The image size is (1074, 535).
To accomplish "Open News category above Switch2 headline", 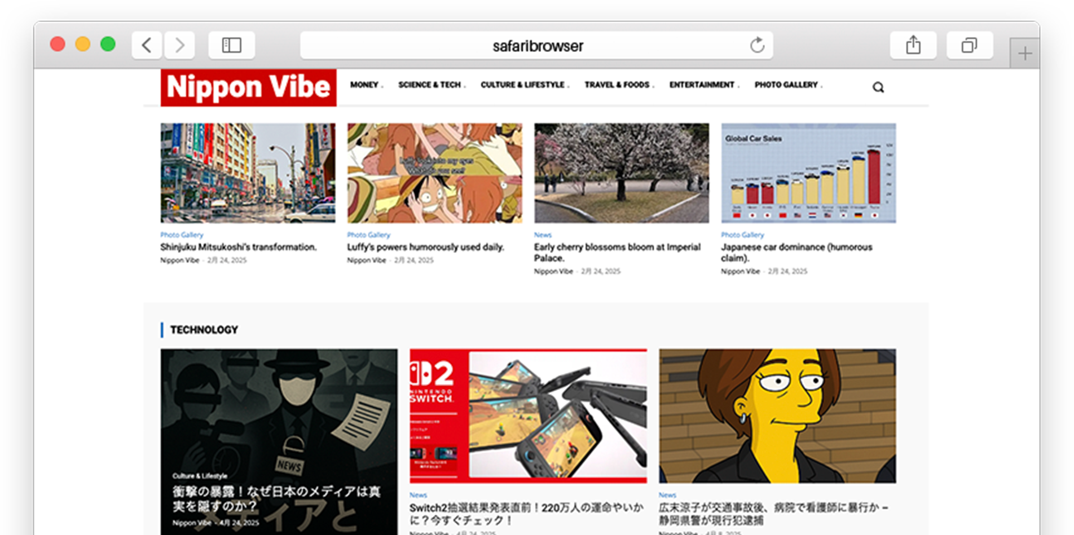I will [418, 495].
